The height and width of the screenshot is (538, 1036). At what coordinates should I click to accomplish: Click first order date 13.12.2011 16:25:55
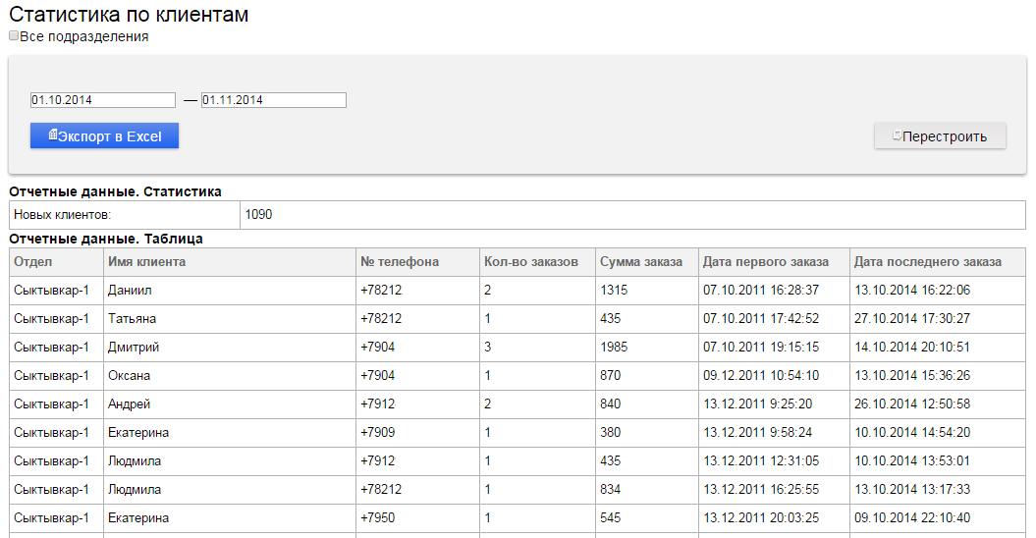point(761,489)
